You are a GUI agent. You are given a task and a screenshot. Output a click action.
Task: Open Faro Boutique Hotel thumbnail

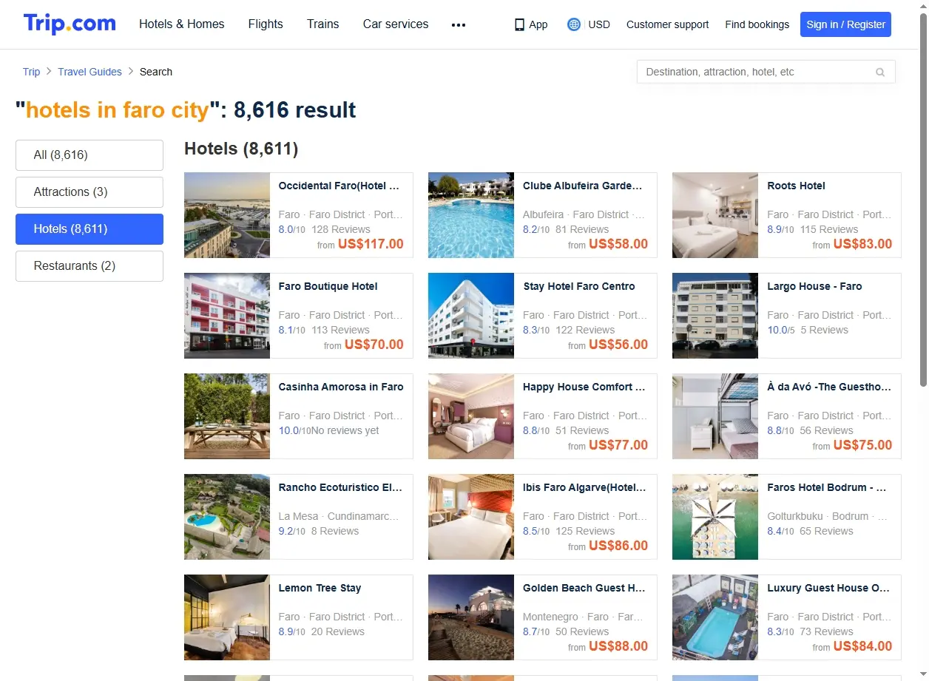[x=227, y=316]
